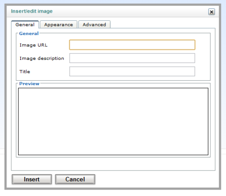Viewport: 226px width, 196px height.
Task: Click the blue Preview fieldset legend
Action: (x=29, y=83)
